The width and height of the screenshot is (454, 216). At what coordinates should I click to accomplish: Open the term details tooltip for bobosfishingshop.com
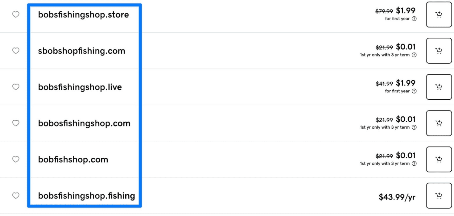click(415, 127)
